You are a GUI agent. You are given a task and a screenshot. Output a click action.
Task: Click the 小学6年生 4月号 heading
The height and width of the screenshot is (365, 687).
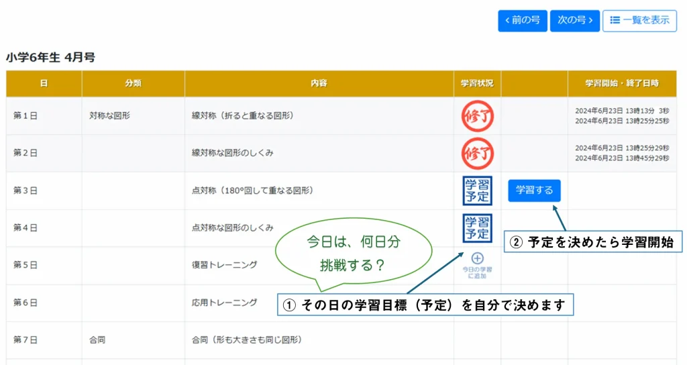click(x=50, y=58)
